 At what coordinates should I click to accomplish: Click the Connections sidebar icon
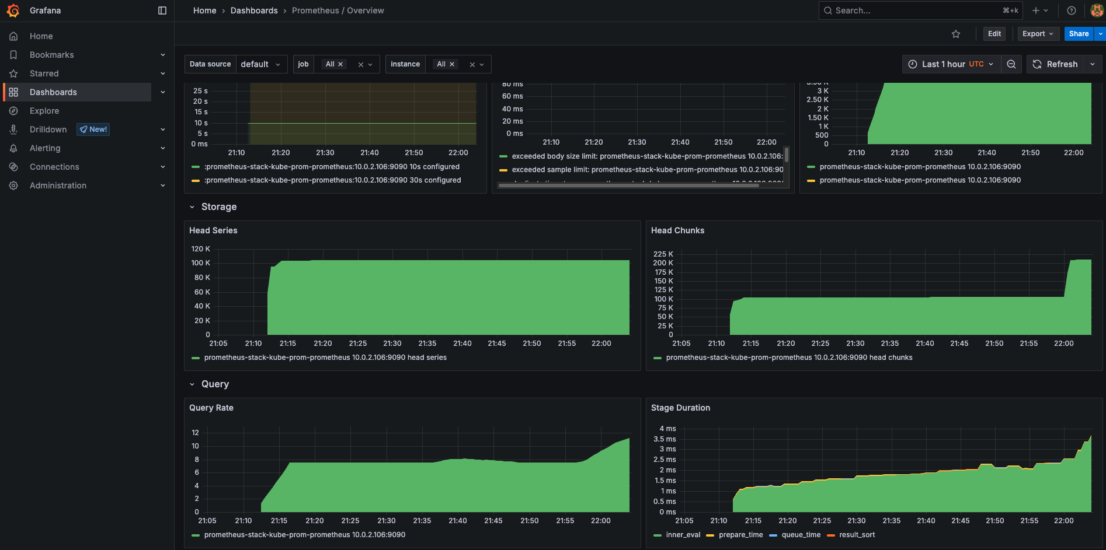click(13, 167)
